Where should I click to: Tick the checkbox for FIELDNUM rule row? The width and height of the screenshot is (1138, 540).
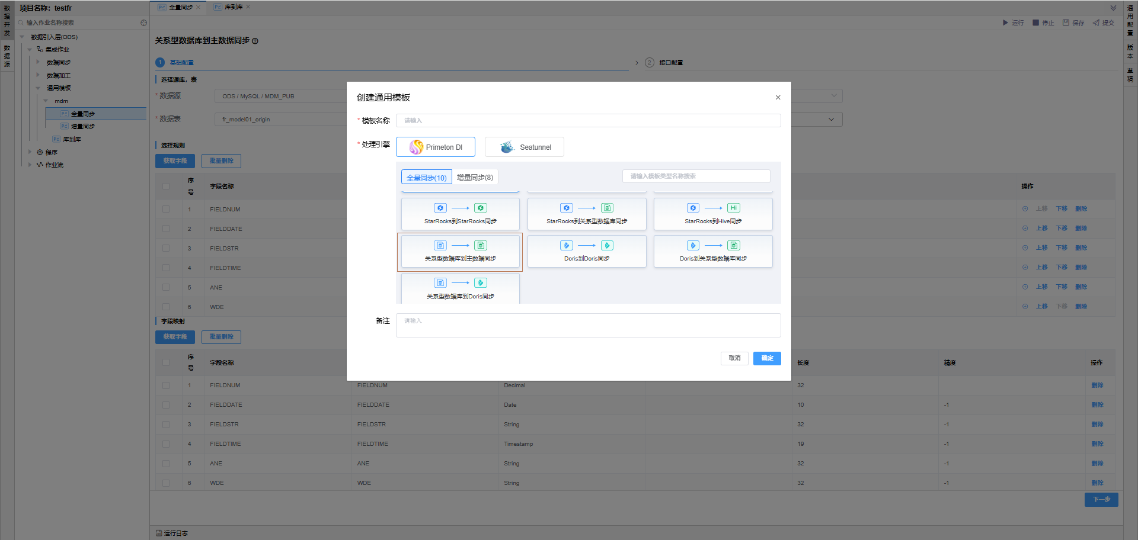(166, 209)
